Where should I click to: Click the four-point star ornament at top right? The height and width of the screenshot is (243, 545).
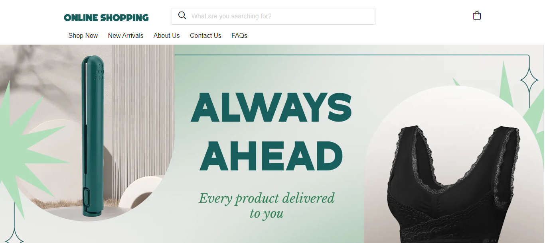point(529,81)
